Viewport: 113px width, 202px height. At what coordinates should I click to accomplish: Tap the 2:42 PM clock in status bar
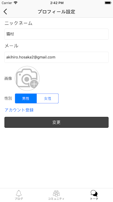57,3
